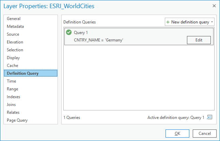Confirm with the OK button
Screen dimensions: 220x141
[x=177, y=134]
